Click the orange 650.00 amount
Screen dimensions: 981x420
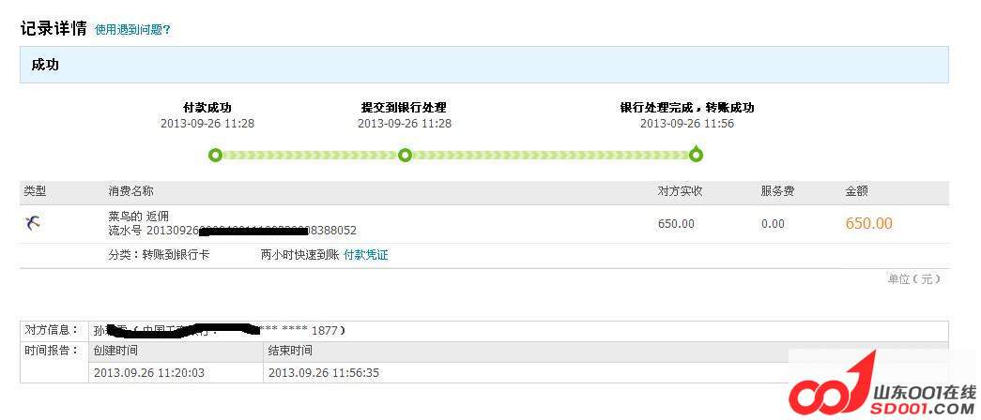(868, 223)
